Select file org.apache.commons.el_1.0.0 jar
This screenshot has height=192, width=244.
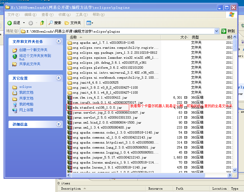(x=112, y=137)
